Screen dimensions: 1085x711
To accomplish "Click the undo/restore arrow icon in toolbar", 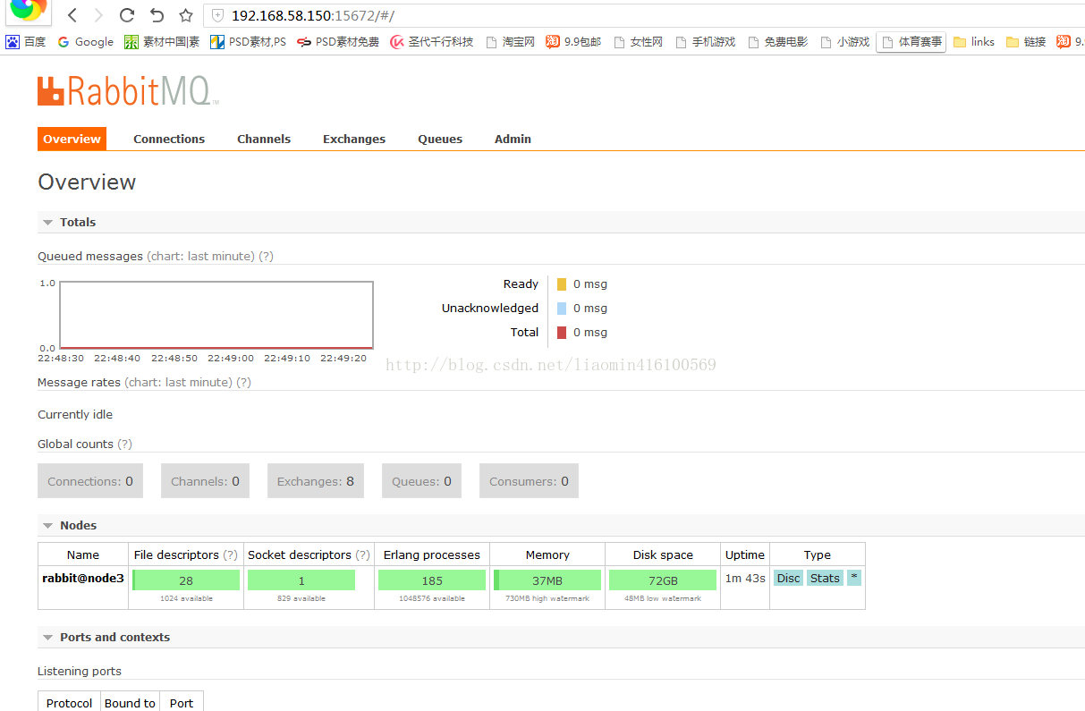I will click(157, 15).
